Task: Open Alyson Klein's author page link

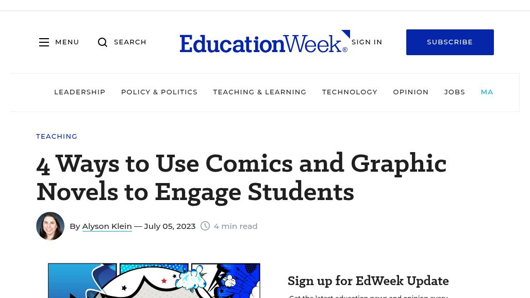Action: 107,226
